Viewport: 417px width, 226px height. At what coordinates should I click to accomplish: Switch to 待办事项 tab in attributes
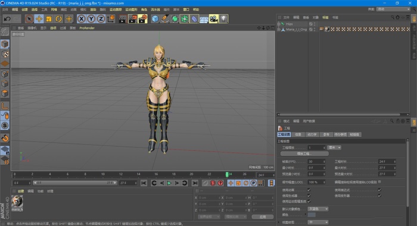[340, 134]
